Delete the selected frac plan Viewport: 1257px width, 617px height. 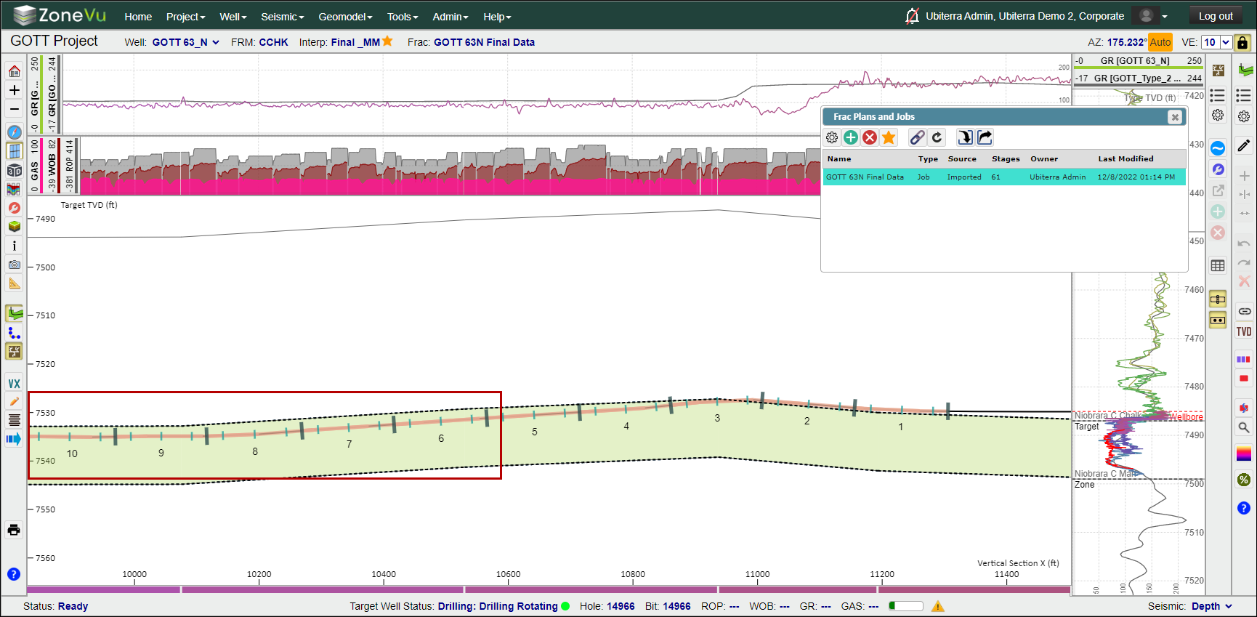(870, 137)
